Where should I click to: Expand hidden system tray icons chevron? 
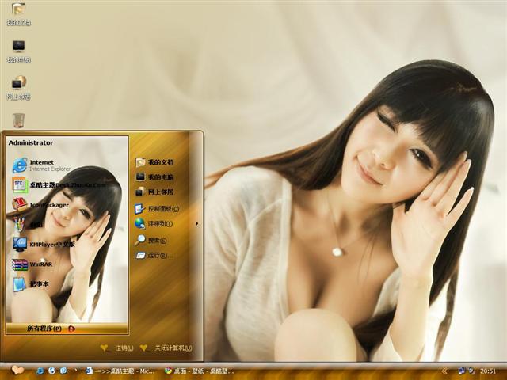(x=445, y=371)
